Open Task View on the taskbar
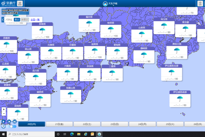This screenshot has height=137, width=205. (65, 134)
